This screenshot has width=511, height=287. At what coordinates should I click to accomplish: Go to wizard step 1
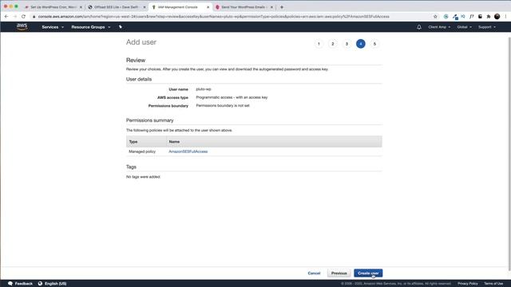point(319,44)
